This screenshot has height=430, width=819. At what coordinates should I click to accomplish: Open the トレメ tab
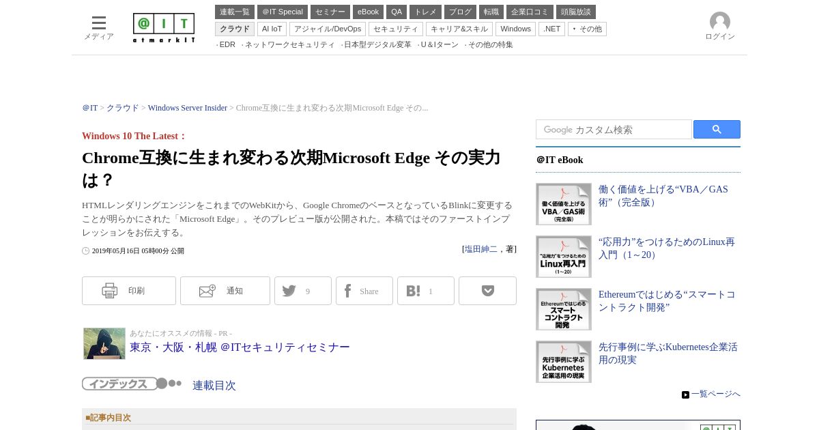click(x=425, y=12)
